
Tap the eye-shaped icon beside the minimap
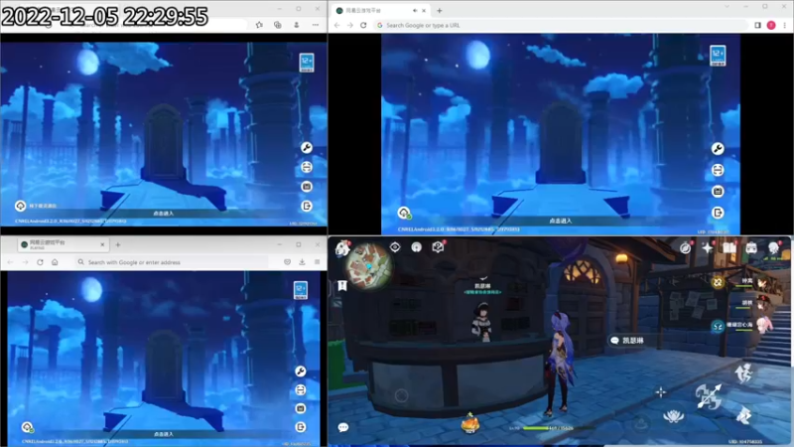pyautogui.click(x=395, y=246)
